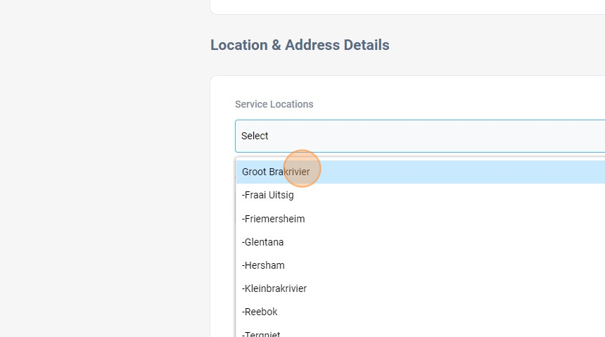Choose the -Fraai Uitsig option
The image size is (605, 337).
268,196
